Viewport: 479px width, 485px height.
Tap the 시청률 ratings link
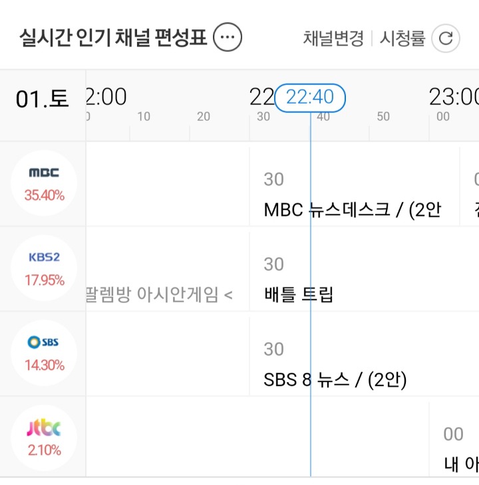point(402,39)
